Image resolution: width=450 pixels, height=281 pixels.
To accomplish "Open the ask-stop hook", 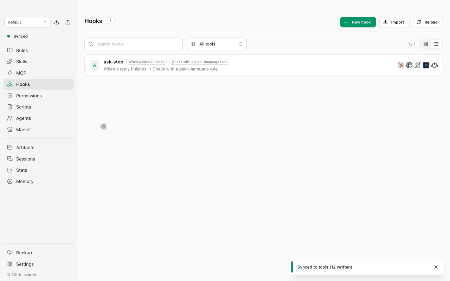I will pos(264,65).
